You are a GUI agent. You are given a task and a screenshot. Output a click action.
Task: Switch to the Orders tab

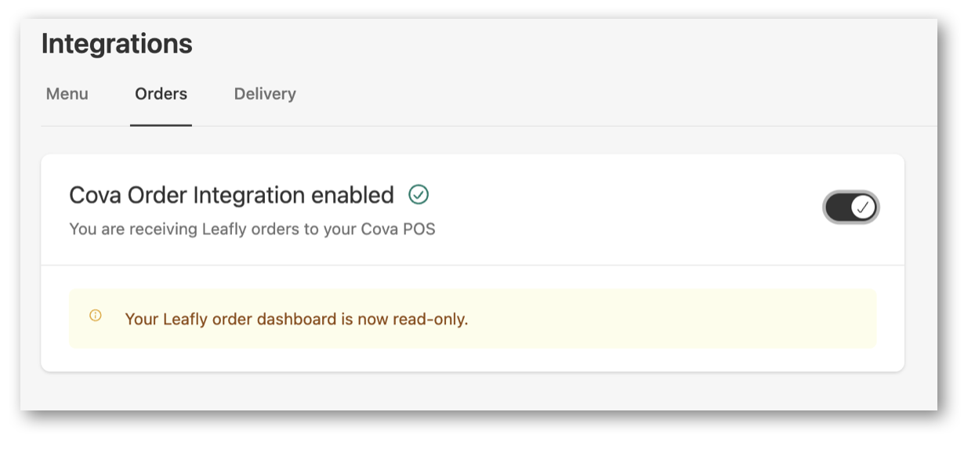tap(161, 94)
